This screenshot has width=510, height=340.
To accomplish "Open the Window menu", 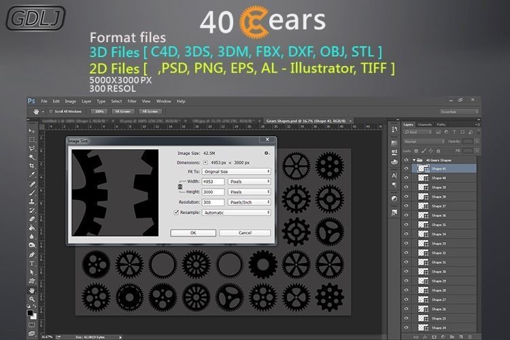I will coord(163,101).
